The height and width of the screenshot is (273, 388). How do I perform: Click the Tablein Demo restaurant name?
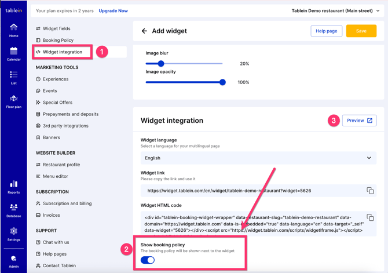pos(332,10)
